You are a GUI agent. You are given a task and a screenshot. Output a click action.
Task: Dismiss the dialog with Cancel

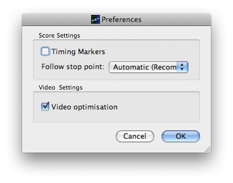(135, 136)
